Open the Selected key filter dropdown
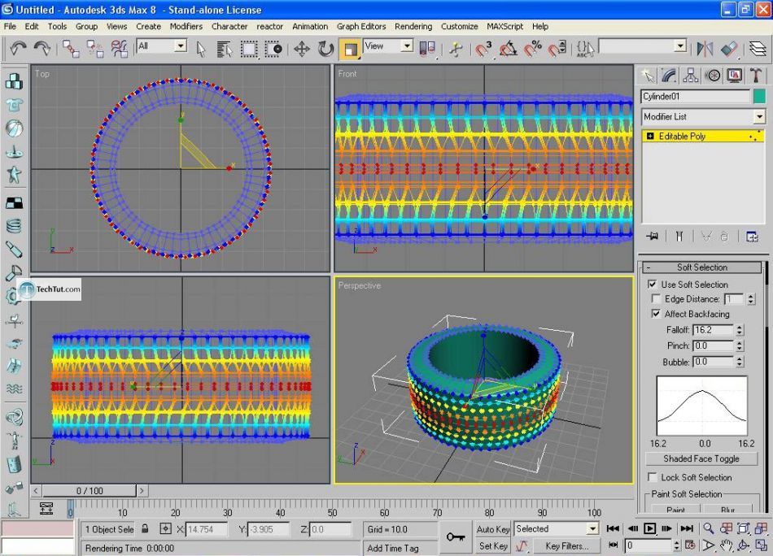 coord(592,529)
